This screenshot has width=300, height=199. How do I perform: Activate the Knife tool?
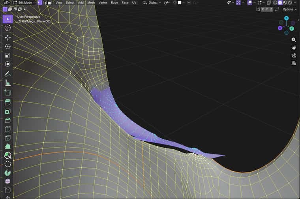tap(7, 137)
